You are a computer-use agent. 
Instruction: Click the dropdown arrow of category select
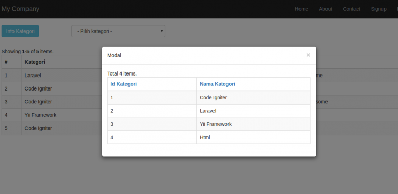(162, 31)
